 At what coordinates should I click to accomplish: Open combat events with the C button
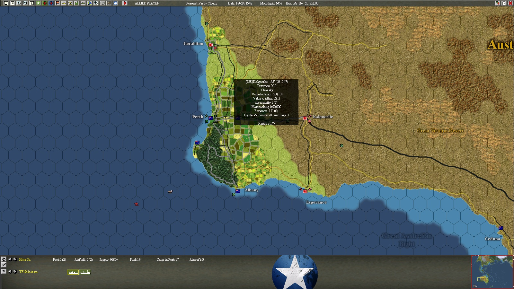pyautogui.click(x=504, y=3)
